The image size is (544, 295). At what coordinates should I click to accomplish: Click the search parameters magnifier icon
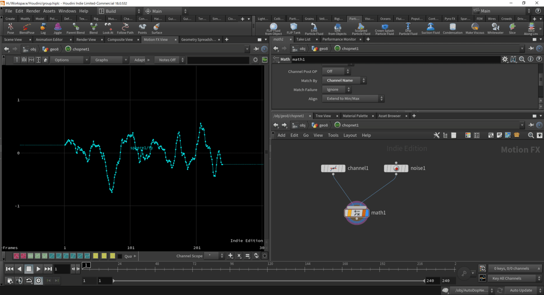coord(522,59)
